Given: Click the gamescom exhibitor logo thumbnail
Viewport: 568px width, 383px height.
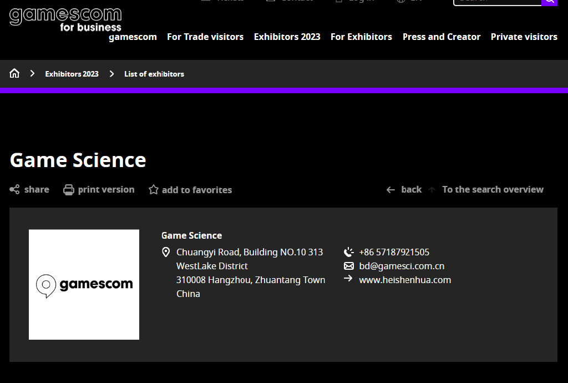Looking at the screenshot, I should pos(84,284).
